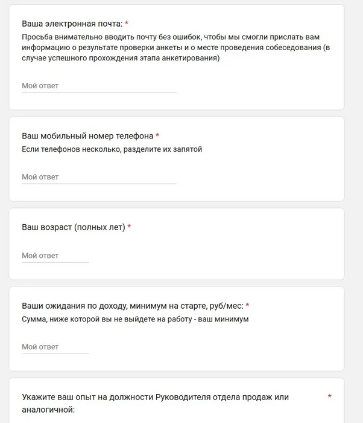Focus the mobile phone number answer field

99,177
